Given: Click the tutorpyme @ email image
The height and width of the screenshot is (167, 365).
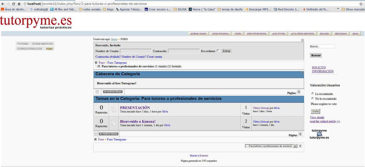Looking at the screenshot, I should coord(319,134).
